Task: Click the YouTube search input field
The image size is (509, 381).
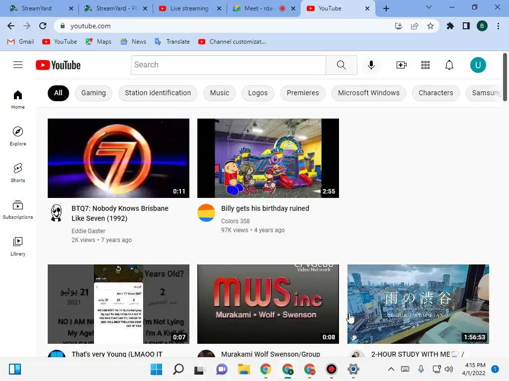Action: coord(228,65)
